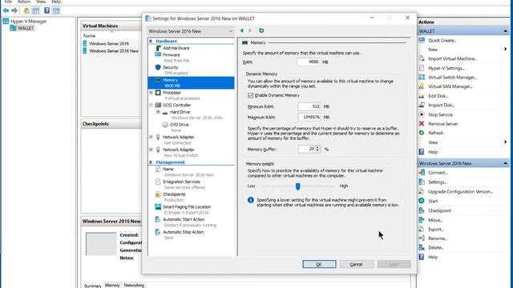Select SCSI Controller in the hardware list

(x=176, y=105)
